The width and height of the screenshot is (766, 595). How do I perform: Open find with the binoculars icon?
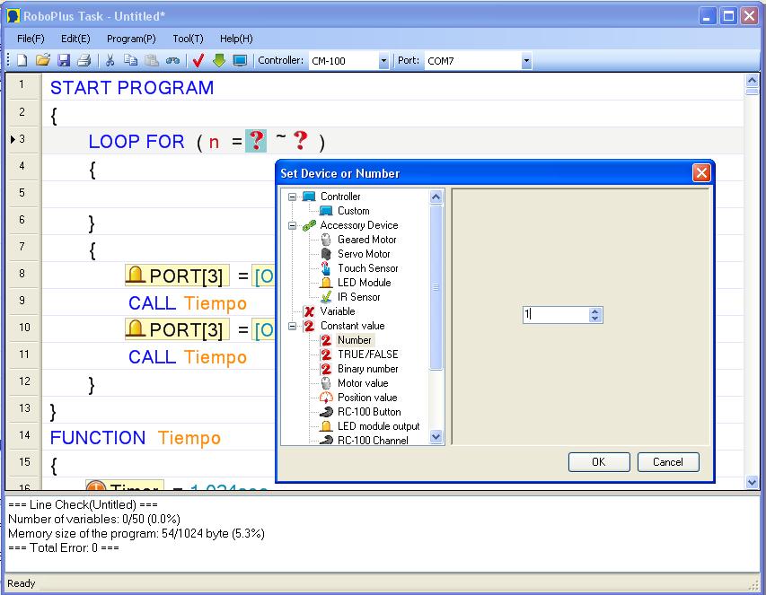pyautogui.click(x=173, y=60)
